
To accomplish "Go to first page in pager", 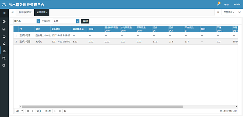I will [28, 111].
